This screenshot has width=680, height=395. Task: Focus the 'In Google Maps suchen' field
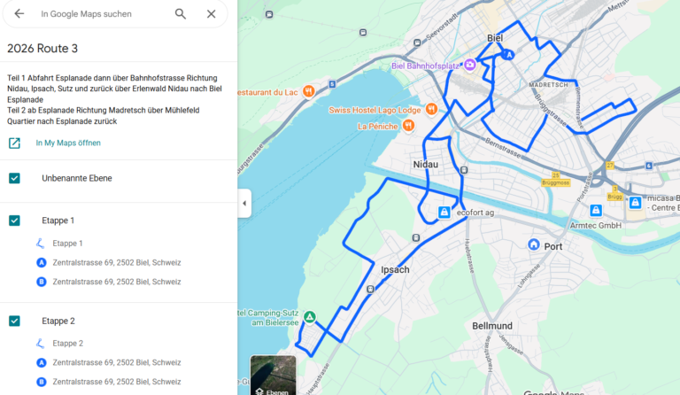tap(103, 14)
